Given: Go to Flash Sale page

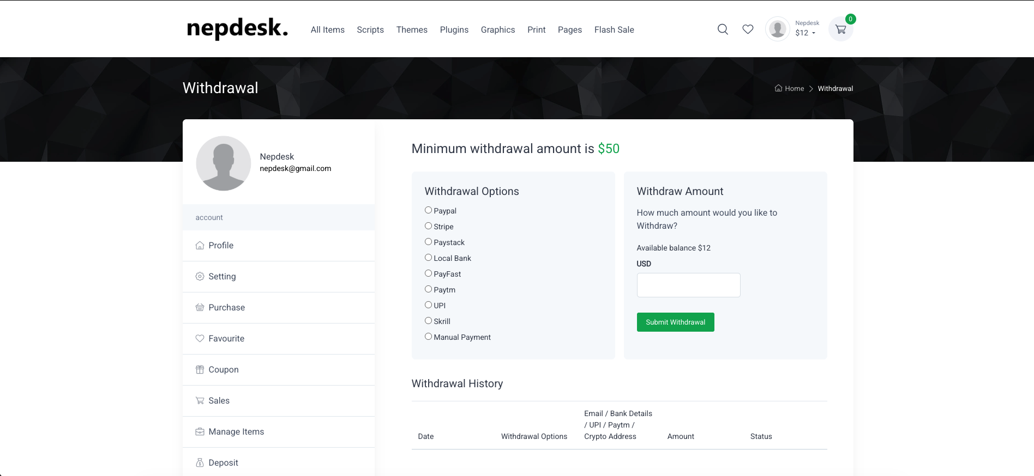Looking at the screenshot, I should [x=614, y=30].
